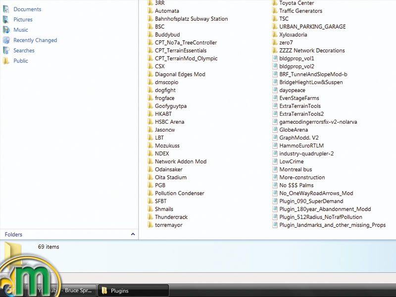Select the PGB folder name
The width and height of the screenshot is (396, 297).
click(160, 185)
